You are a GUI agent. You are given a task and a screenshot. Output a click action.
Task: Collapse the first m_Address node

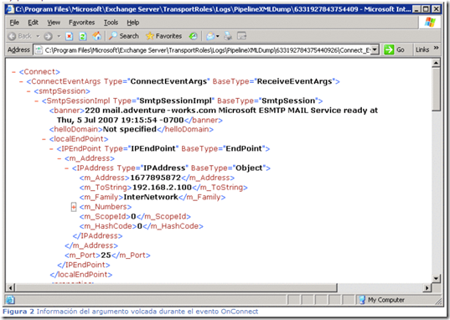[x=59, y=158]
